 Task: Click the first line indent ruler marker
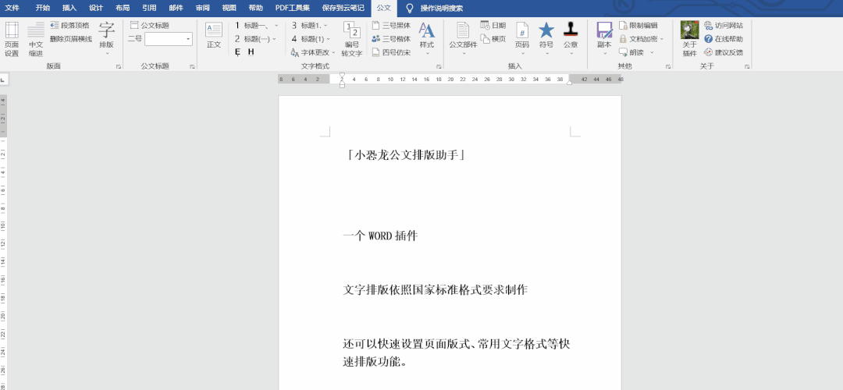[342, 76]
